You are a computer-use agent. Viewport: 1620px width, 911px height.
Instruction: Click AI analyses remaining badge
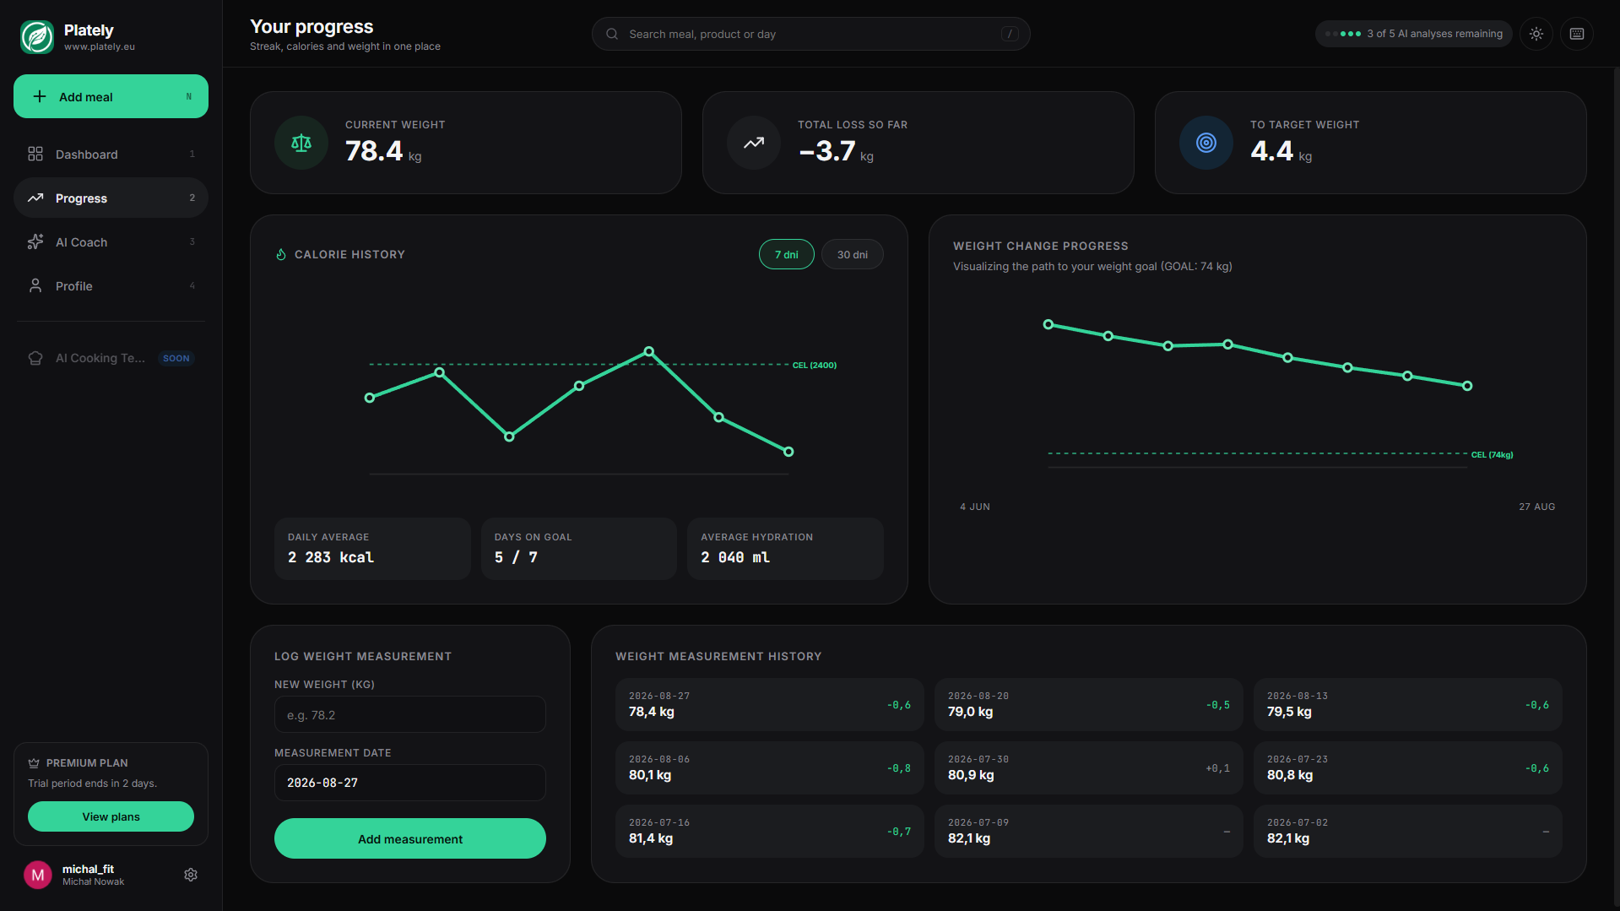[1414, 34]
